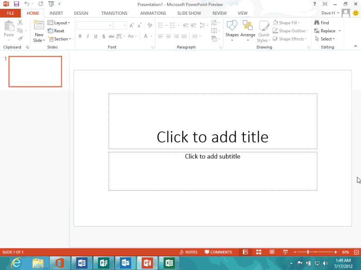Toggle Bold formatting
The image size is (361, 270).
[x=80, y=36]
